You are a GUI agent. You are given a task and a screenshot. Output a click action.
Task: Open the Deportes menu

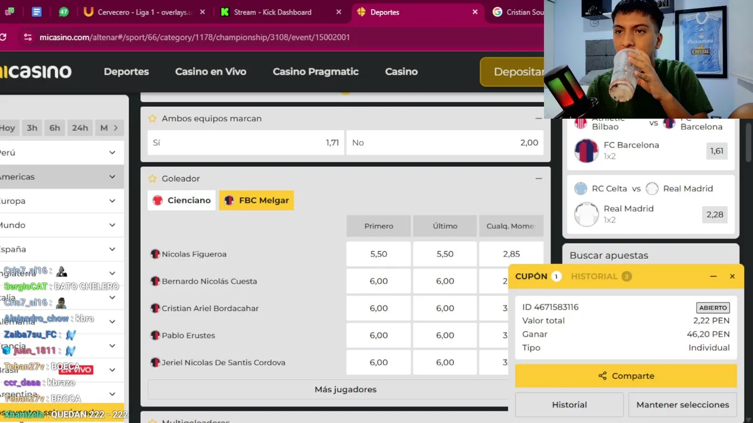126,72
